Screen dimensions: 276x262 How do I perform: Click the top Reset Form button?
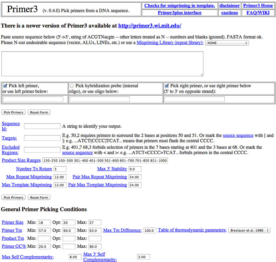point(39,112)
